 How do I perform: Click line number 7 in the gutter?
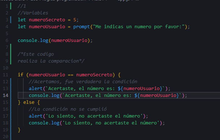coord(7,47)
